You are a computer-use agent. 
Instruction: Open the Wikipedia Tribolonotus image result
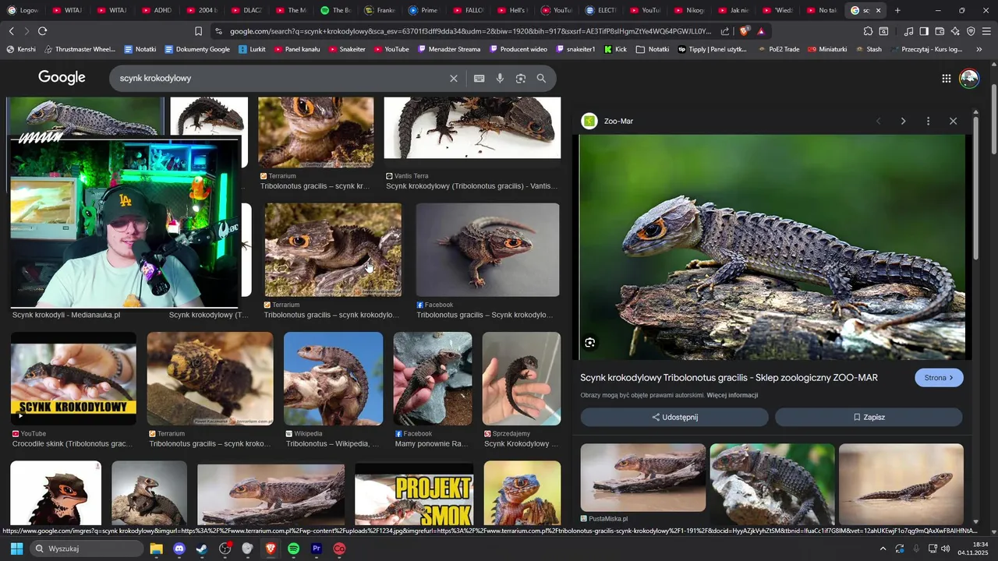point(333,379)
